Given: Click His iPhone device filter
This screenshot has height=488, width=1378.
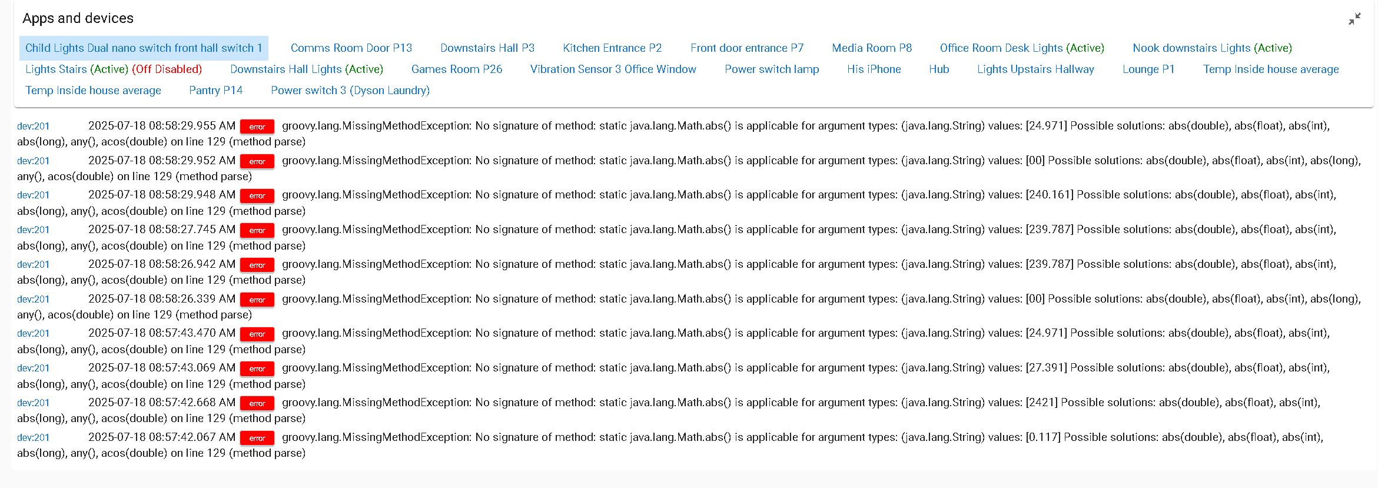Looking at the screenshot, I should [x=874, y=69].
